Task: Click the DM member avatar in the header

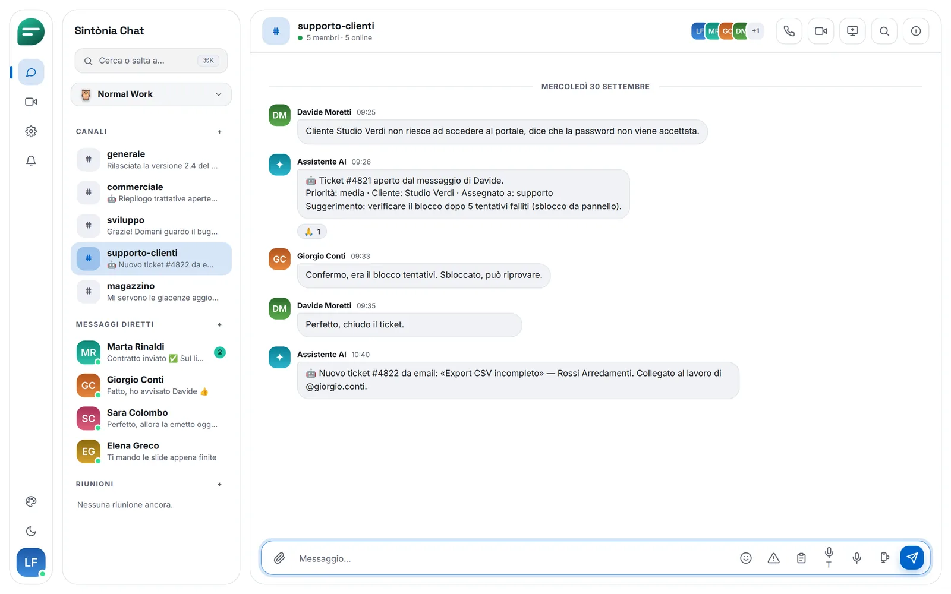Action: 741,31
